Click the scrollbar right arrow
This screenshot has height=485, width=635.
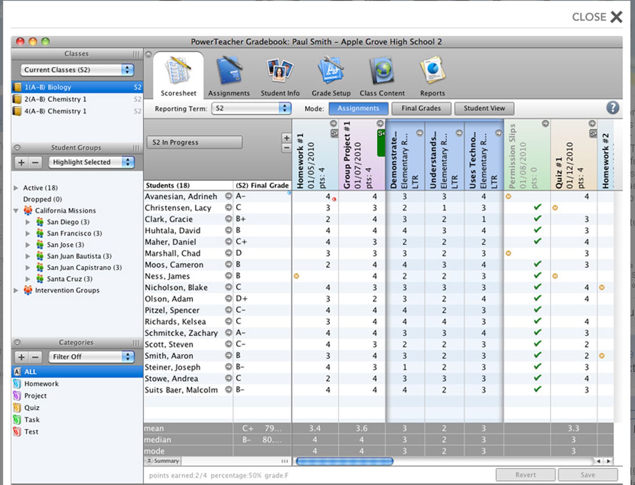tap(609, 461)
